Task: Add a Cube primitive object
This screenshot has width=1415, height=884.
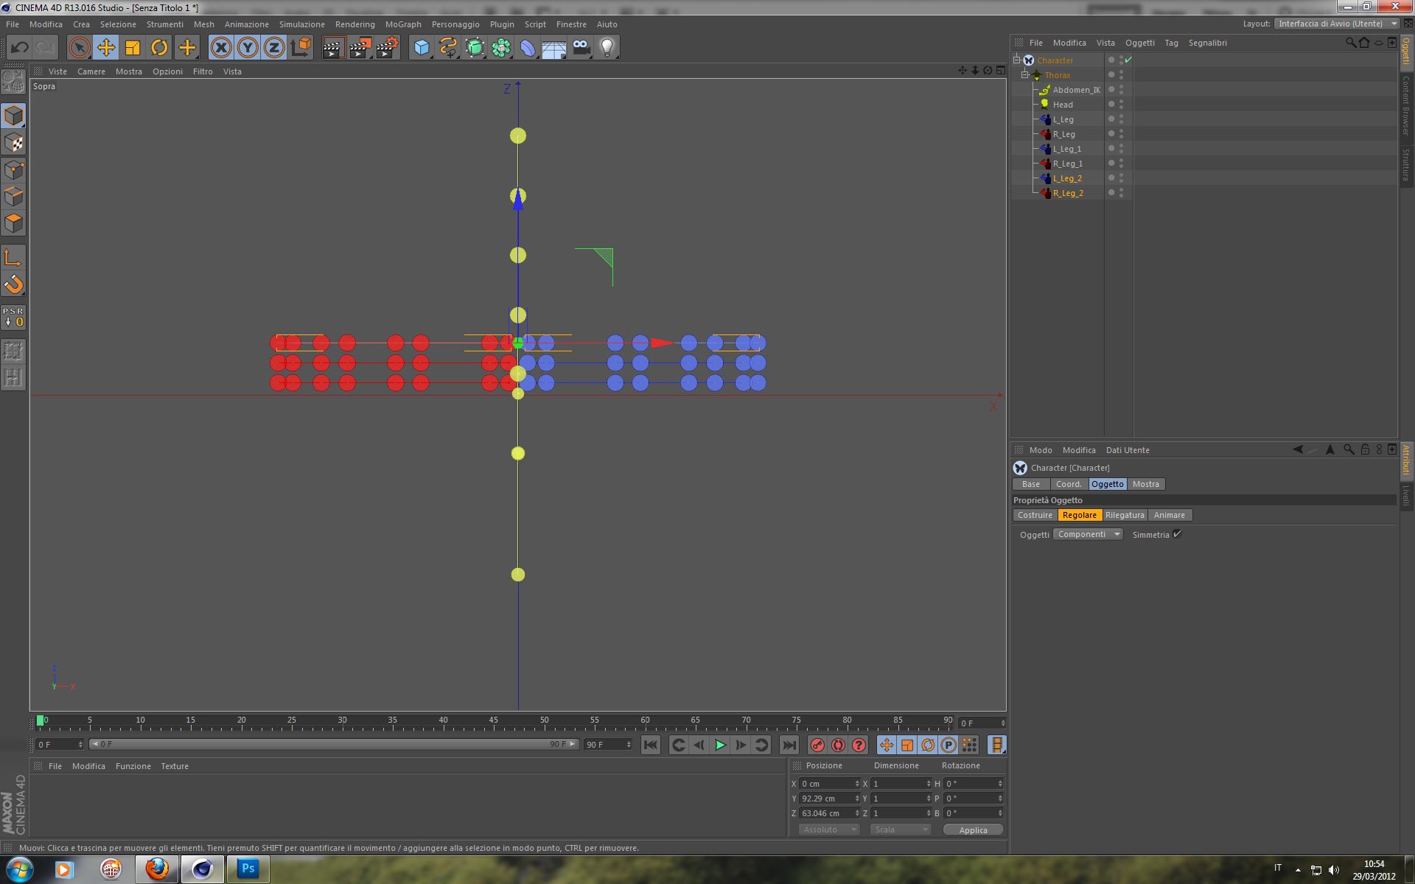Action: click(x=422, y=48)
